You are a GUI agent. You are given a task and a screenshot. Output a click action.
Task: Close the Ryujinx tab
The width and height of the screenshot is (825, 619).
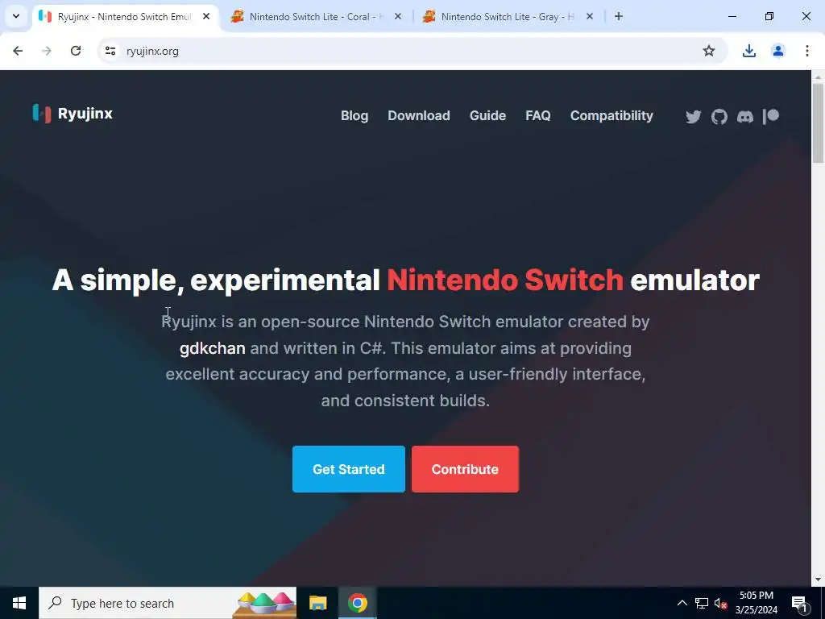tap(206, 16)
